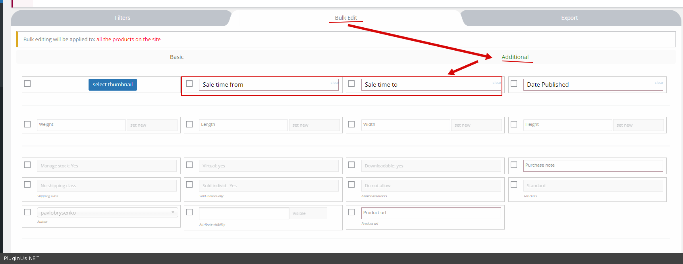Open the Author dropdown showing pavlobrysenko

point(107,213)
